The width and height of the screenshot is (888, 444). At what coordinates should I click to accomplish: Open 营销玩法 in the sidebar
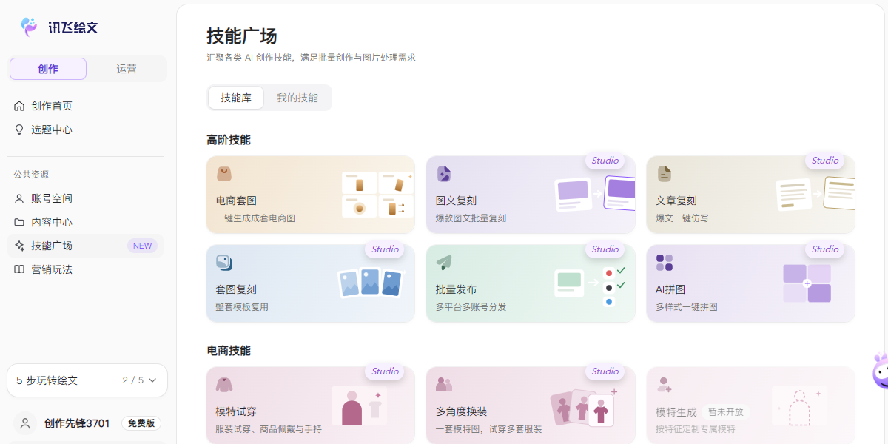coord(86,269)
